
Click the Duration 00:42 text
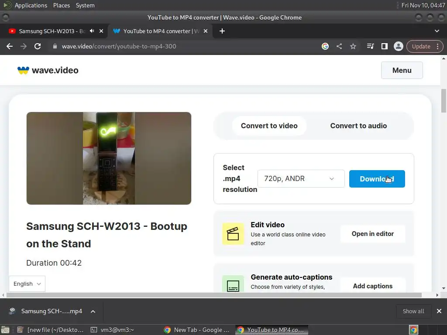tap(54, 263)
